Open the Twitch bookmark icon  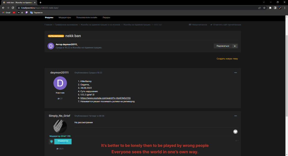(x=26, y=13)
